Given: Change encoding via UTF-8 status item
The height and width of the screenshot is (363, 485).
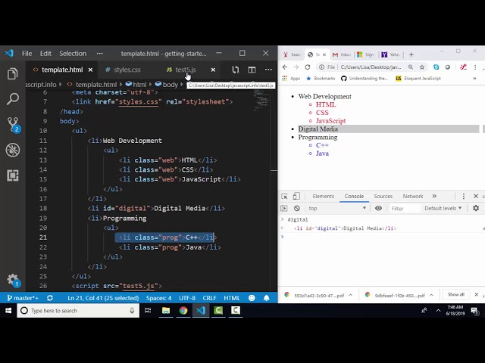Looking at the screenshot, I should point(187,298).
